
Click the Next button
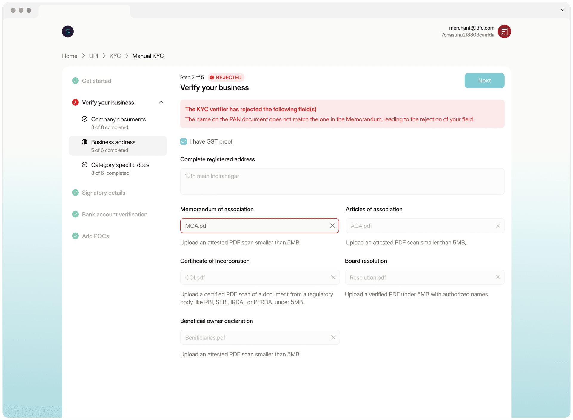[484, 81]
